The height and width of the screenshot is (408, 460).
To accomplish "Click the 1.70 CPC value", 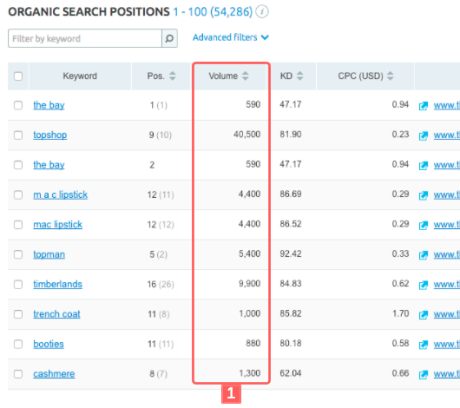I will pos(401,313).
